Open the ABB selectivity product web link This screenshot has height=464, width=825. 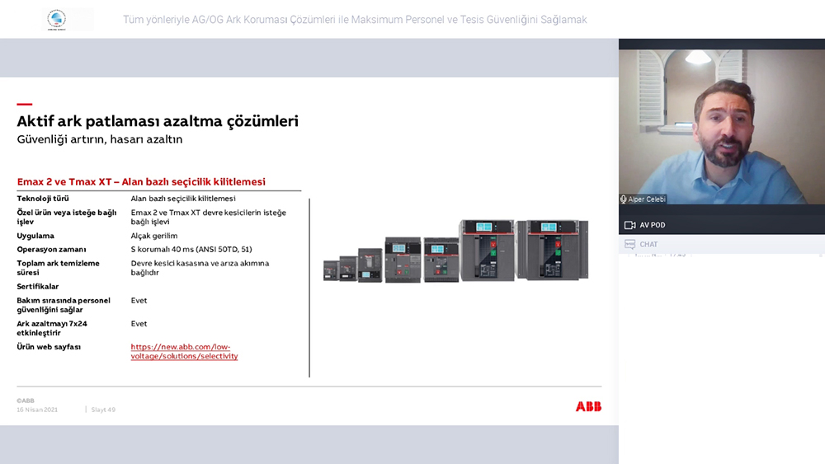click(184, 352)
